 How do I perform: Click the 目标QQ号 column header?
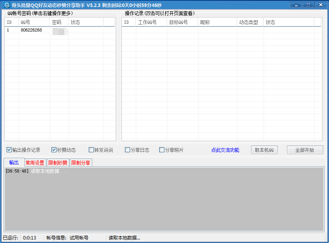click(x=182, y=22)
